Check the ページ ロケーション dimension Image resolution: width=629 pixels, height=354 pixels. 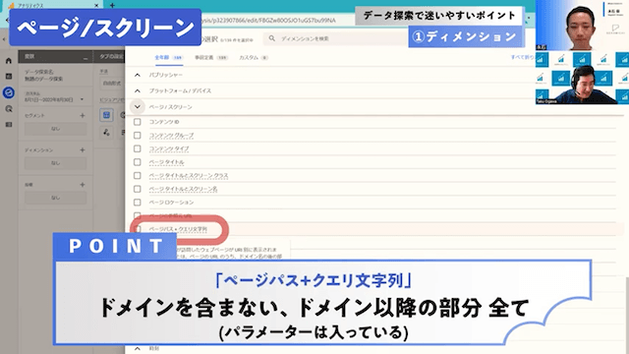tap(138, 203)
